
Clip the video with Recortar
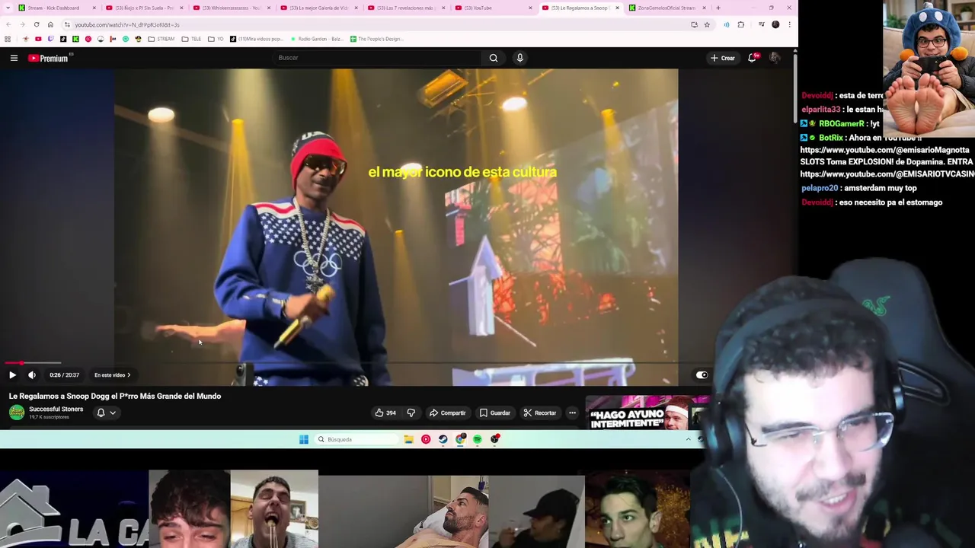(x=539, y=413)
